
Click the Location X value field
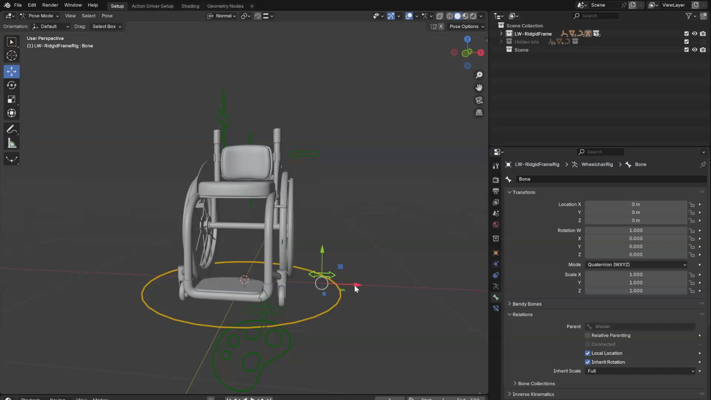(x=635, y=204)
